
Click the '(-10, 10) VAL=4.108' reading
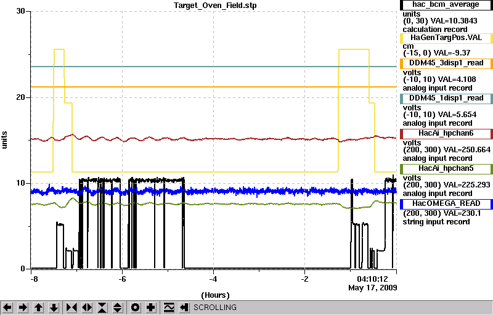(x=439, y=80)
